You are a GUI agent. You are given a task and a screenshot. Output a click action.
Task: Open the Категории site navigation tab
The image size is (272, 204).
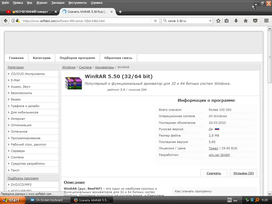42,58
